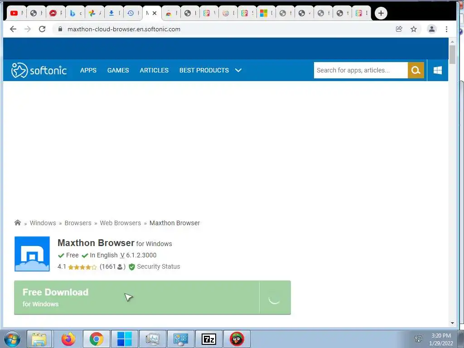Open the system monitor taskbar icon
The height and width of the screenshot is (348, 464).
tap(153, 339)
